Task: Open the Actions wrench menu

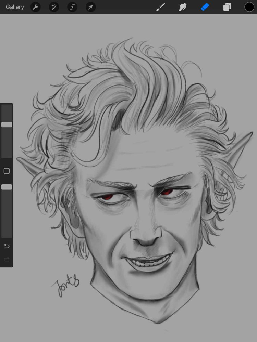Action: [x=35, y=7]
